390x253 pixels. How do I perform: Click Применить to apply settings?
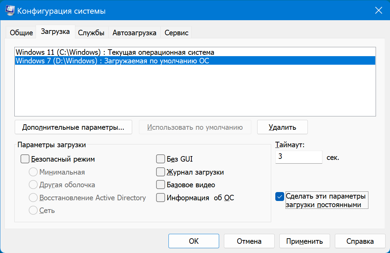[305, 241]
